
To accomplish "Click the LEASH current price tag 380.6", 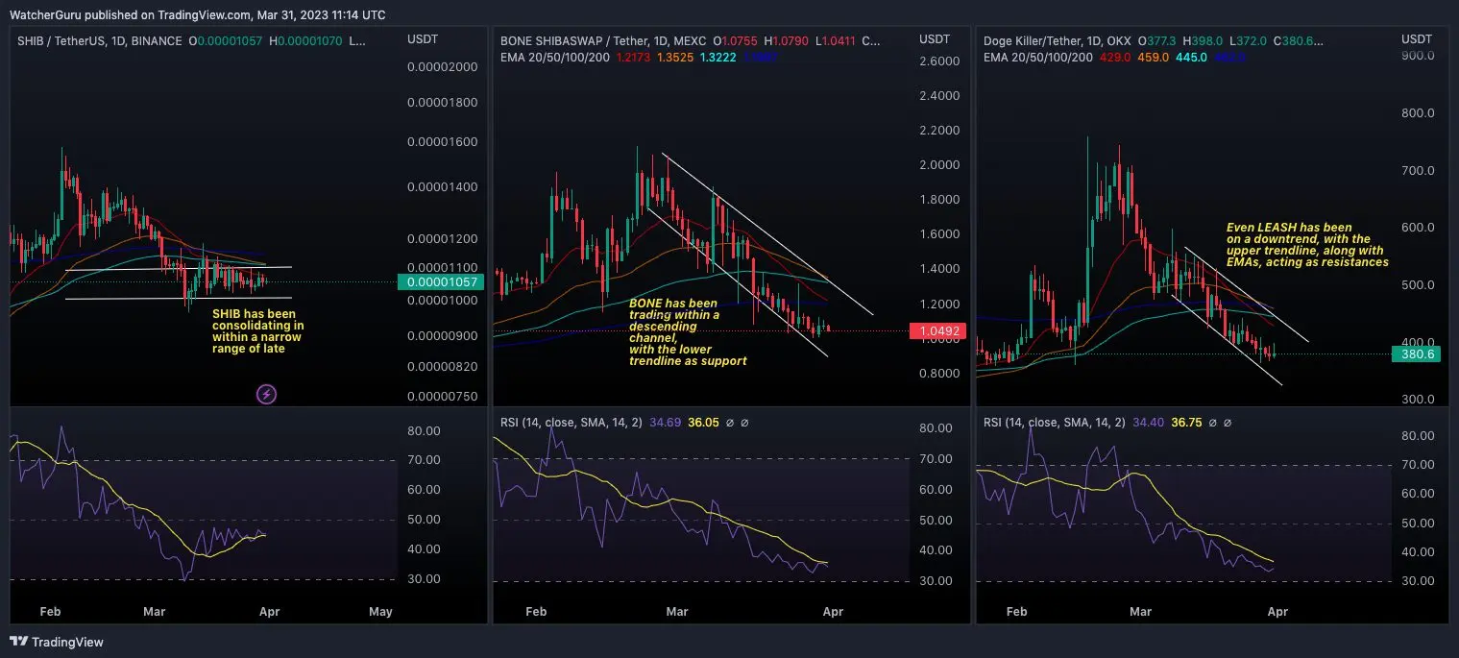I will tap(1418, 353).
